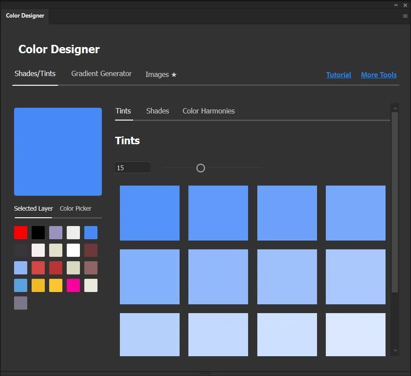The image size is (411, 376).
Task: Switch to the Shades tab
Action: tap(158, 111)
